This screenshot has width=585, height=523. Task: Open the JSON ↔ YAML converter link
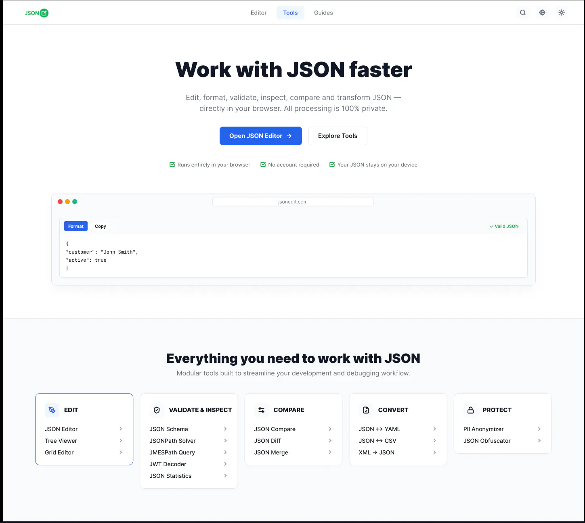(x=398, y=429)
